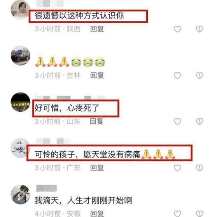
Task: Tap broken heart on 山东 comment
Action: [199, 121]
